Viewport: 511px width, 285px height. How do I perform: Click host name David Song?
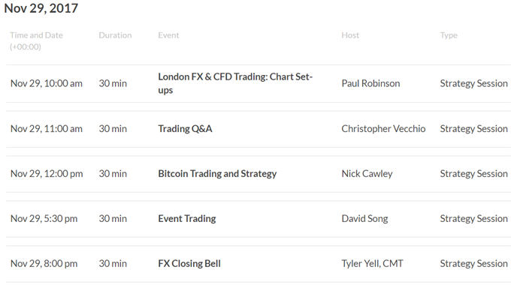[364, 219]
